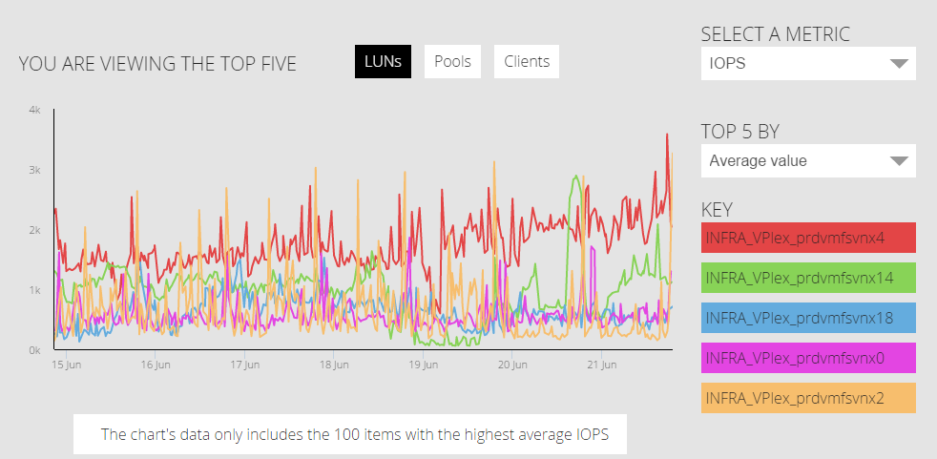Click the 21 Jun date axis label
Image resolution: width=937 pixels, height=459 pixels.
[601, 365]
